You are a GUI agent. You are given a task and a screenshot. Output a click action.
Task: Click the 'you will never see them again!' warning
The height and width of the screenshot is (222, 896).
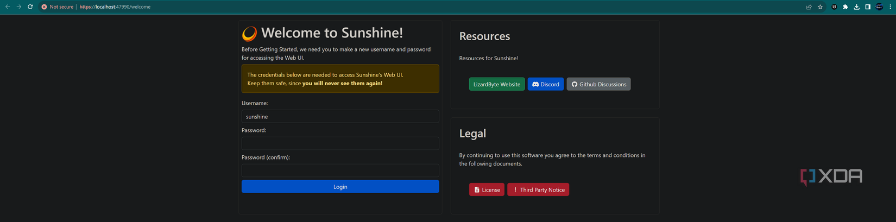pos(342,83)
